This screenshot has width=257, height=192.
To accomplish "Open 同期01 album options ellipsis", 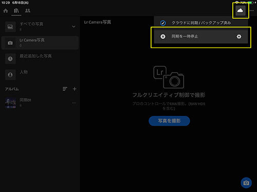I will pyautogui.click(x=74, y=103).
